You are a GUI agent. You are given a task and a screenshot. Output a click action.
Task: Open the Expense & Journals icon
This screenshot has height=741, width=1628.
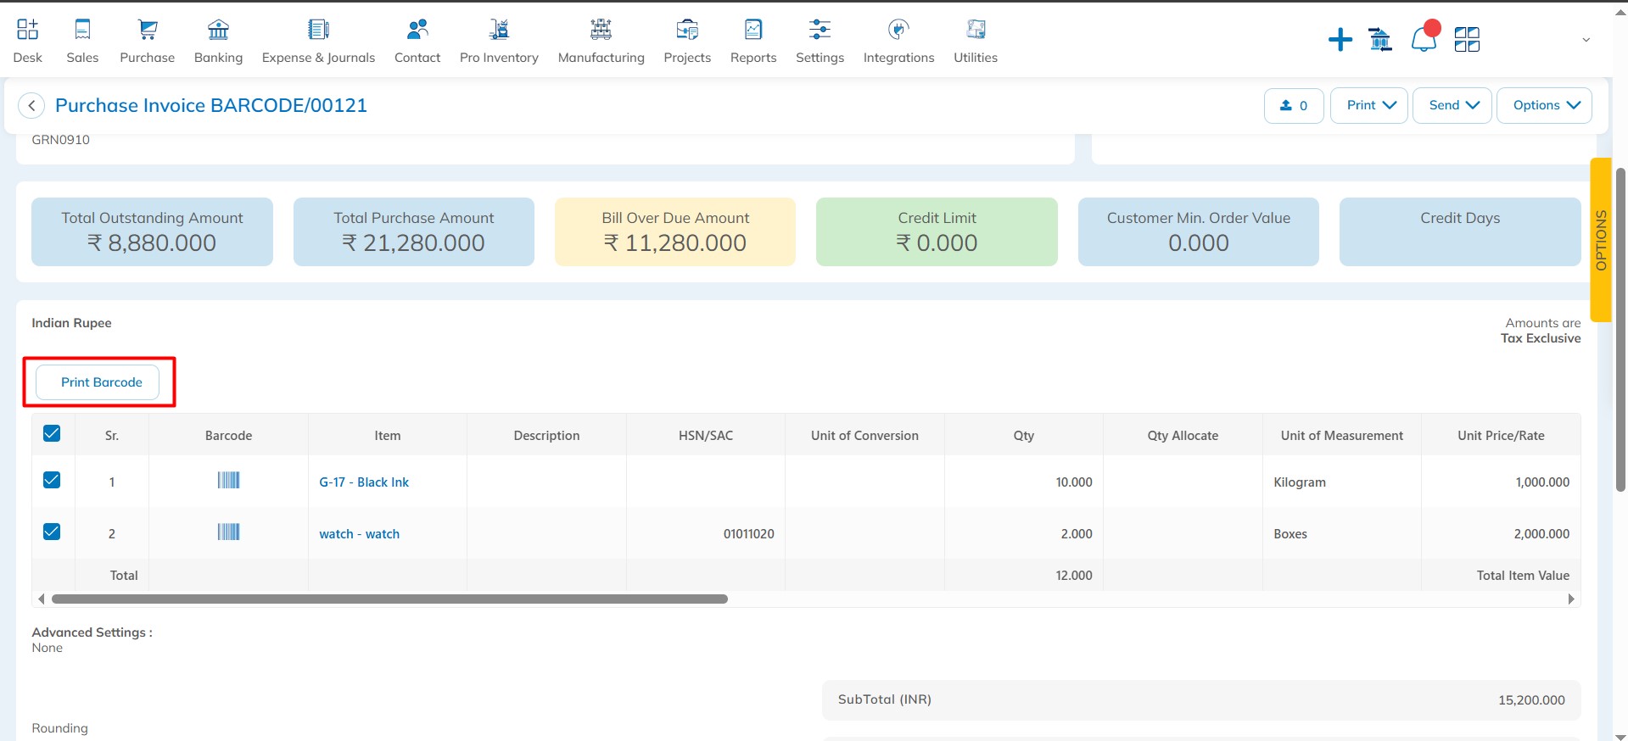(x=318, y=30)
